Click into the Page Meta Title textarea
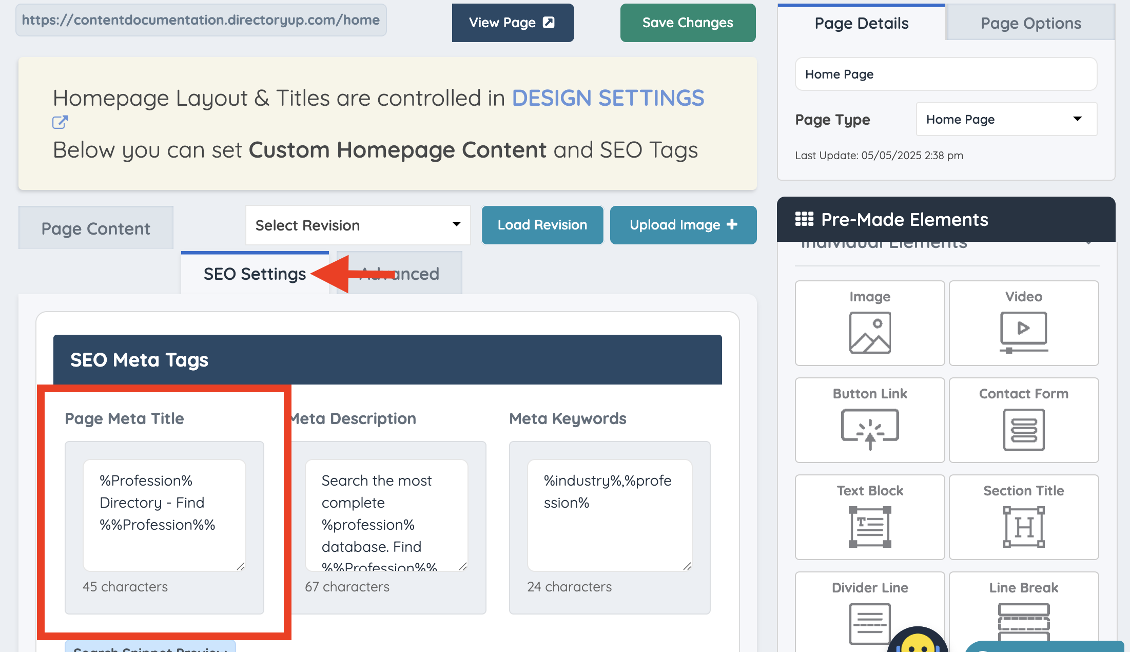The width and height of the screenshot is (1130, 652). pos(164,514)
